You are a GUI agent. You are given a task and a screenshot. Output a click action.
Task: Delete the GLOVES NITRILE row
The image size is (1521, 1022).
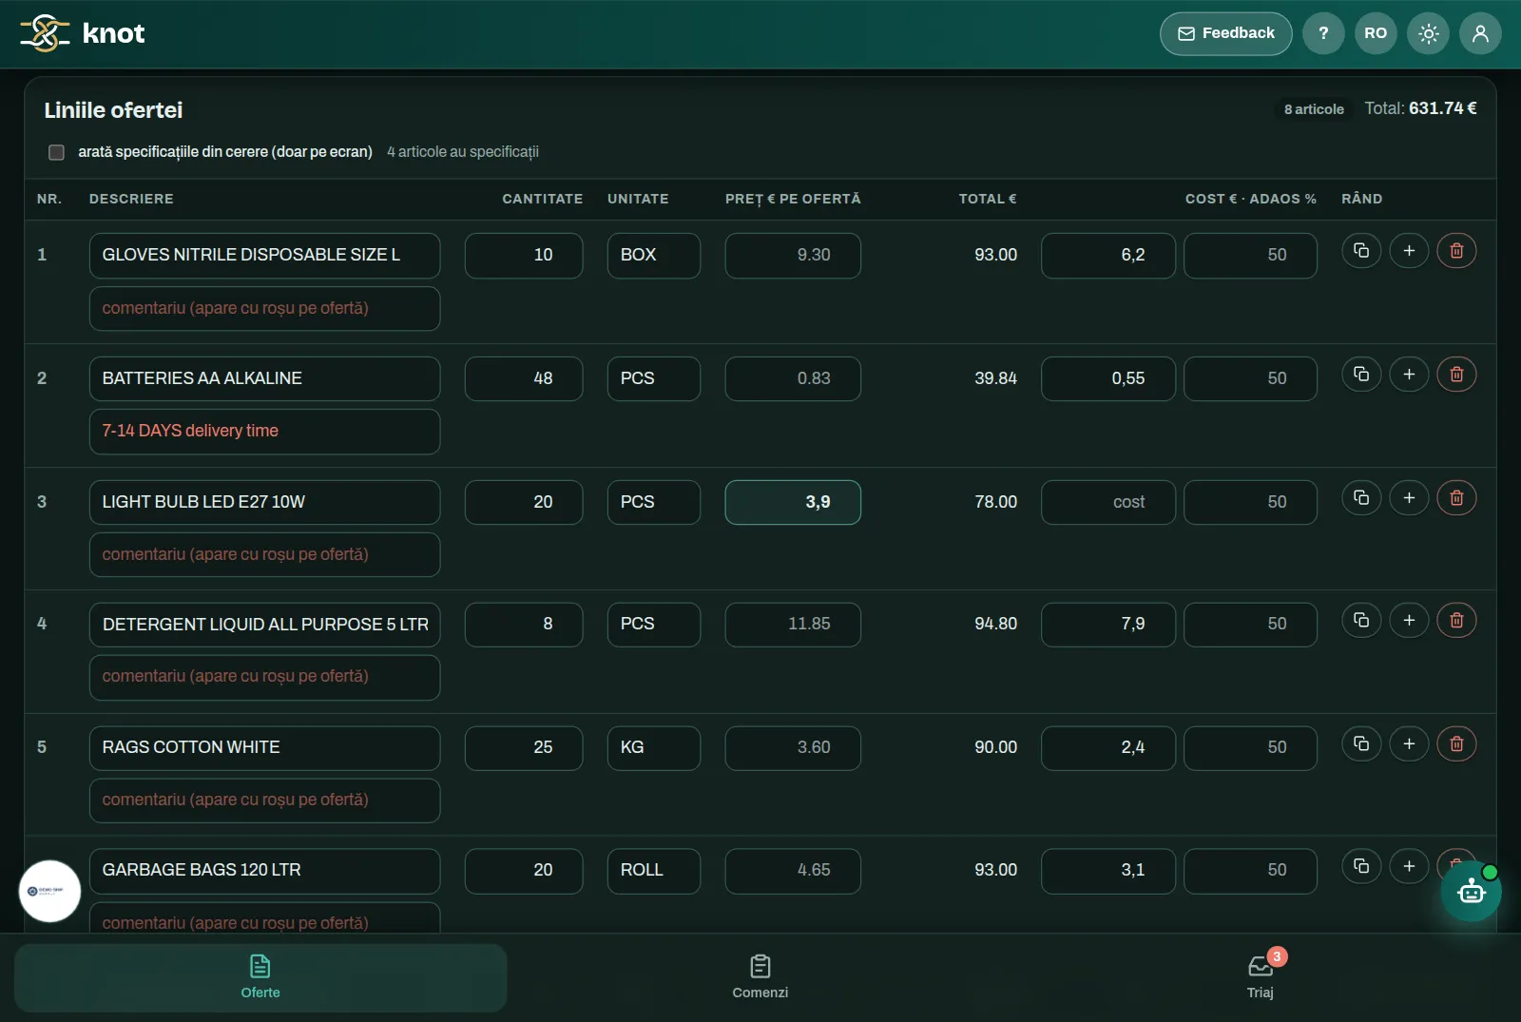tap(1456, 251)
